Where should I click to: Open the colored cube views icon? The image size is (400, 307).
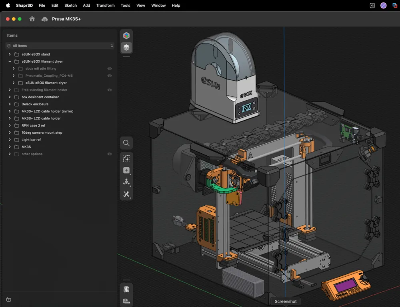click(126, 36)
